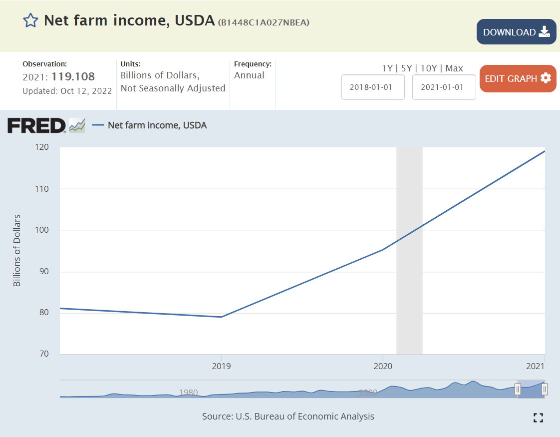Screen dimensions: 560x437
Task: Click Source: U.S. Bureau of Economic Analysis
Action: click(288, 417)
